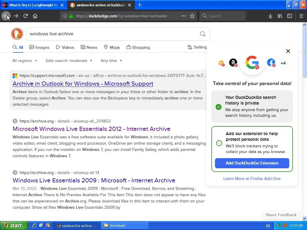Viewport: 307px width, 230px height.
Task: Reload the current page
Action: [25, 16]
